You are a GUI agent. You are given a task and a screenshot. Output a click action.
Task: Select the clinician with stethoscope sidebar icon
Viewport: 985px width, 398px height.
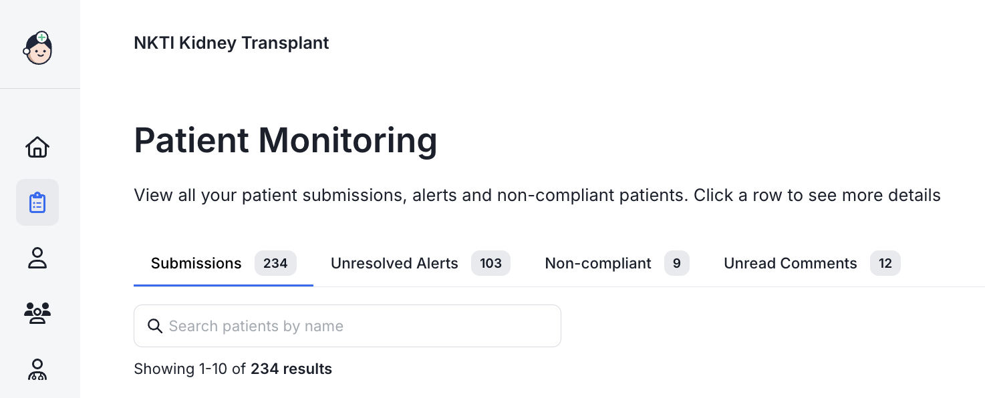tap(37, 369)
